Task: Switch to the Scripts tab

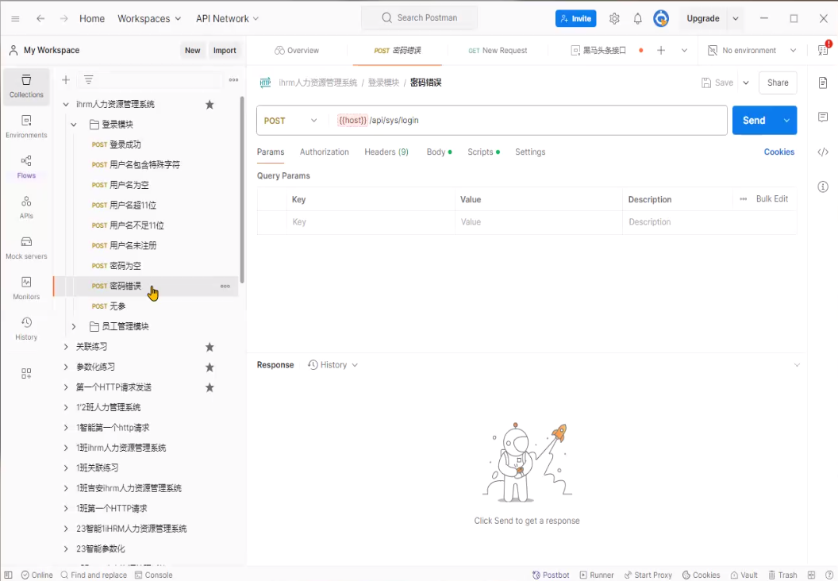Action: click(x=483, y=152)
